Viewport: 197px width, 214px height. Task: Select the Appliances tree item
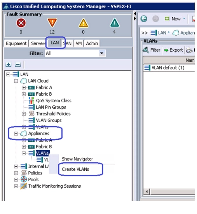(x=39, y=133)
